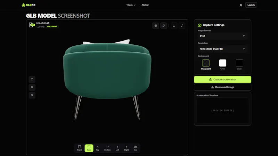Click the Download Image button
The width and height of the screenshot is (278, 156).
tap(222, 87)
